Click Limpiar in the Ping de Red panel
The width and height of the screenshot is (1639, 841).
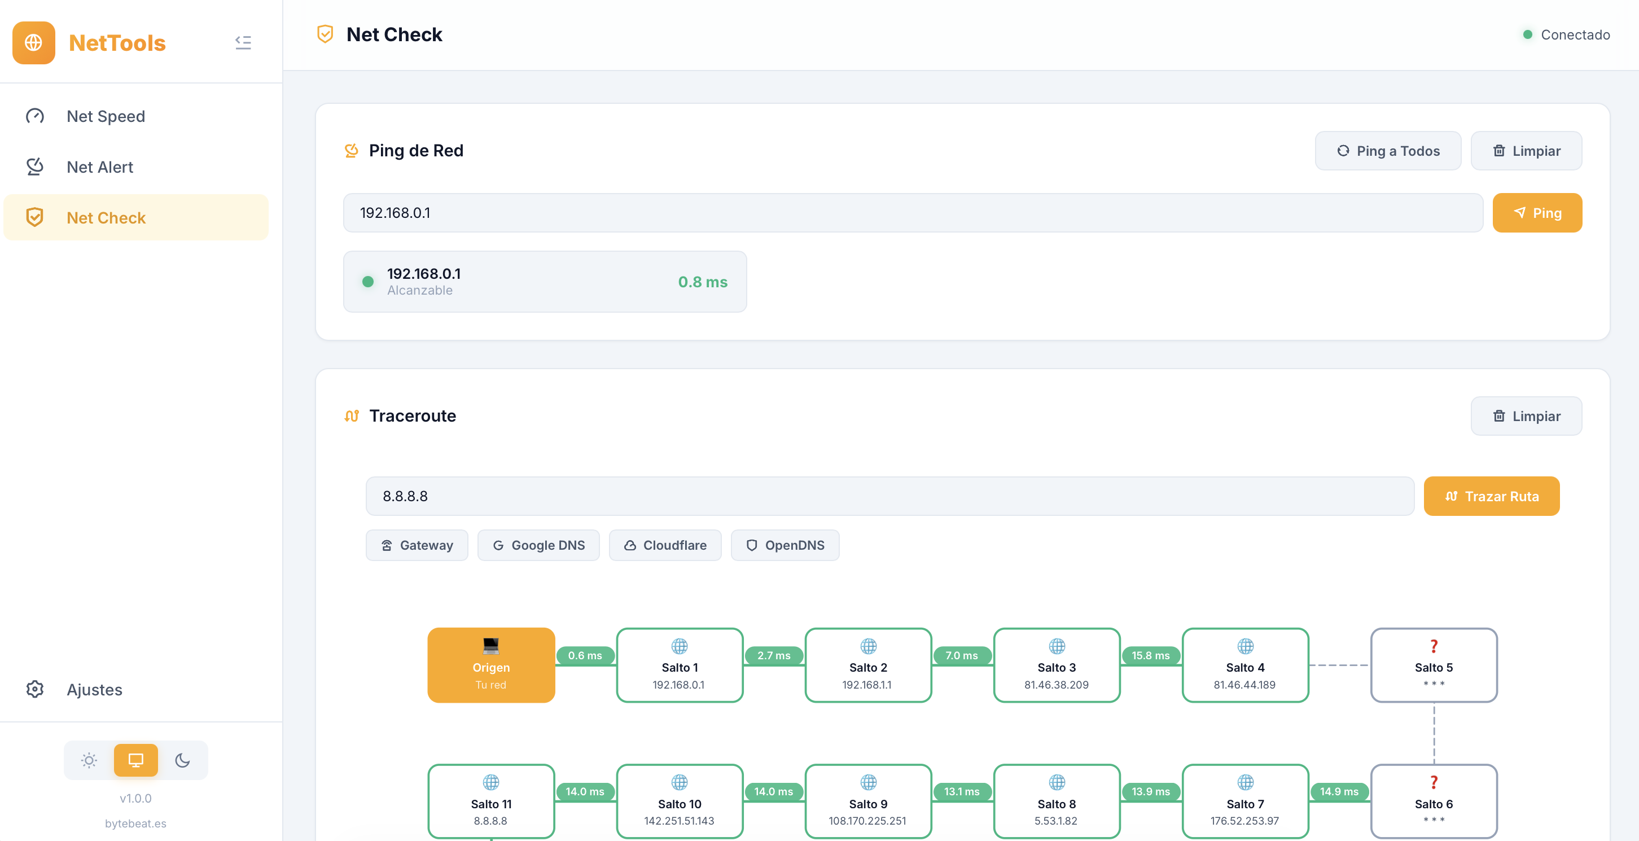[1526, 151]
